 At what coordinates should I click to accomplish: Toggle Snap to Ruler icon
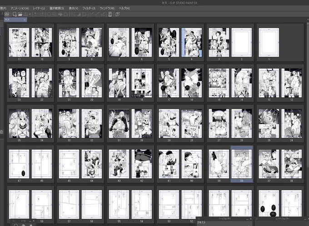click(91, 14)
